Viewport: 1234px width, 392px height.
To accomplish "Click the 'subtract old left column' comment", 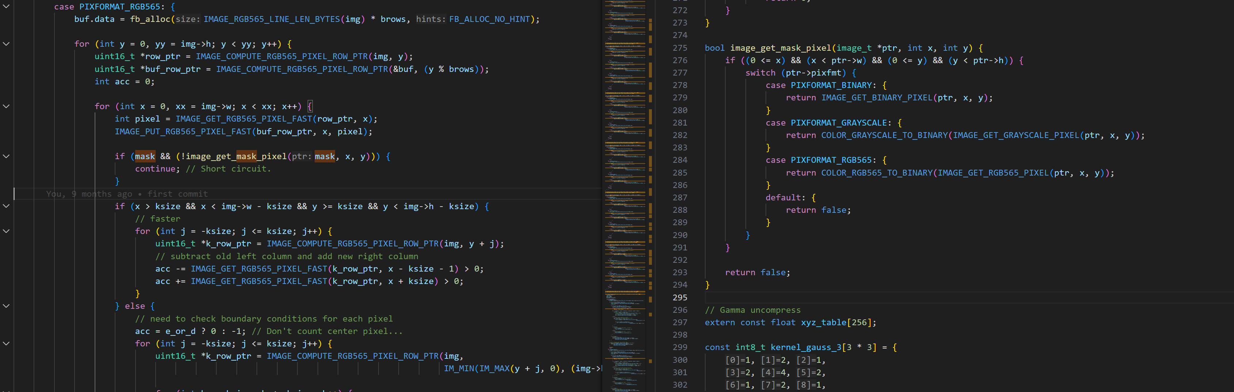I will coord(287,257).
